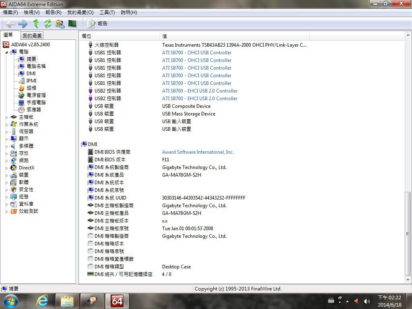Expand the 主機板 tree node
The height and width of the screenshot is (309, 412).
point(6,117)
